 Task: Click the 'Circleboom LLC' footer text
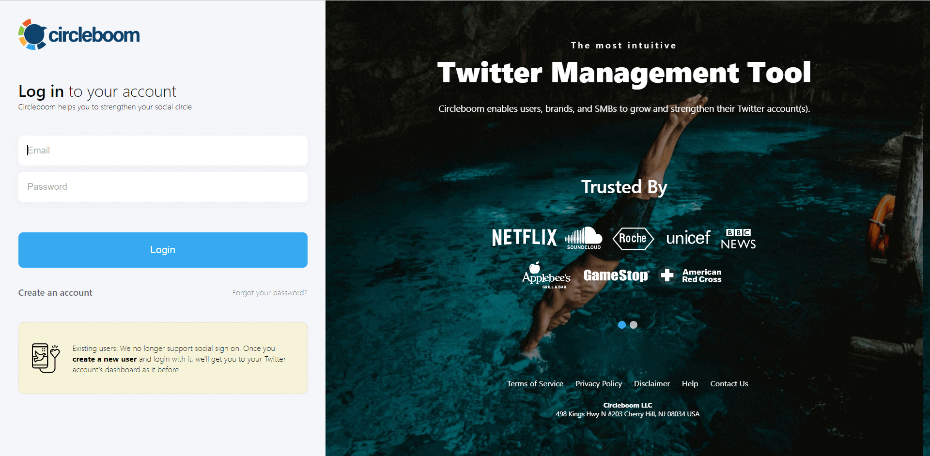point(628,405)
